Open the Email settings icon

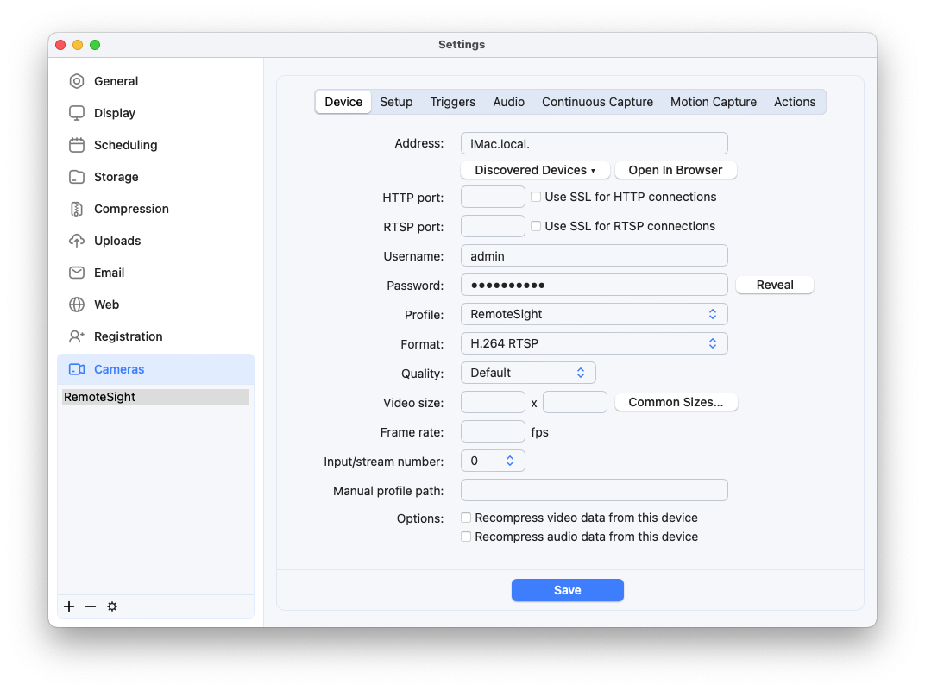(77, 273)
